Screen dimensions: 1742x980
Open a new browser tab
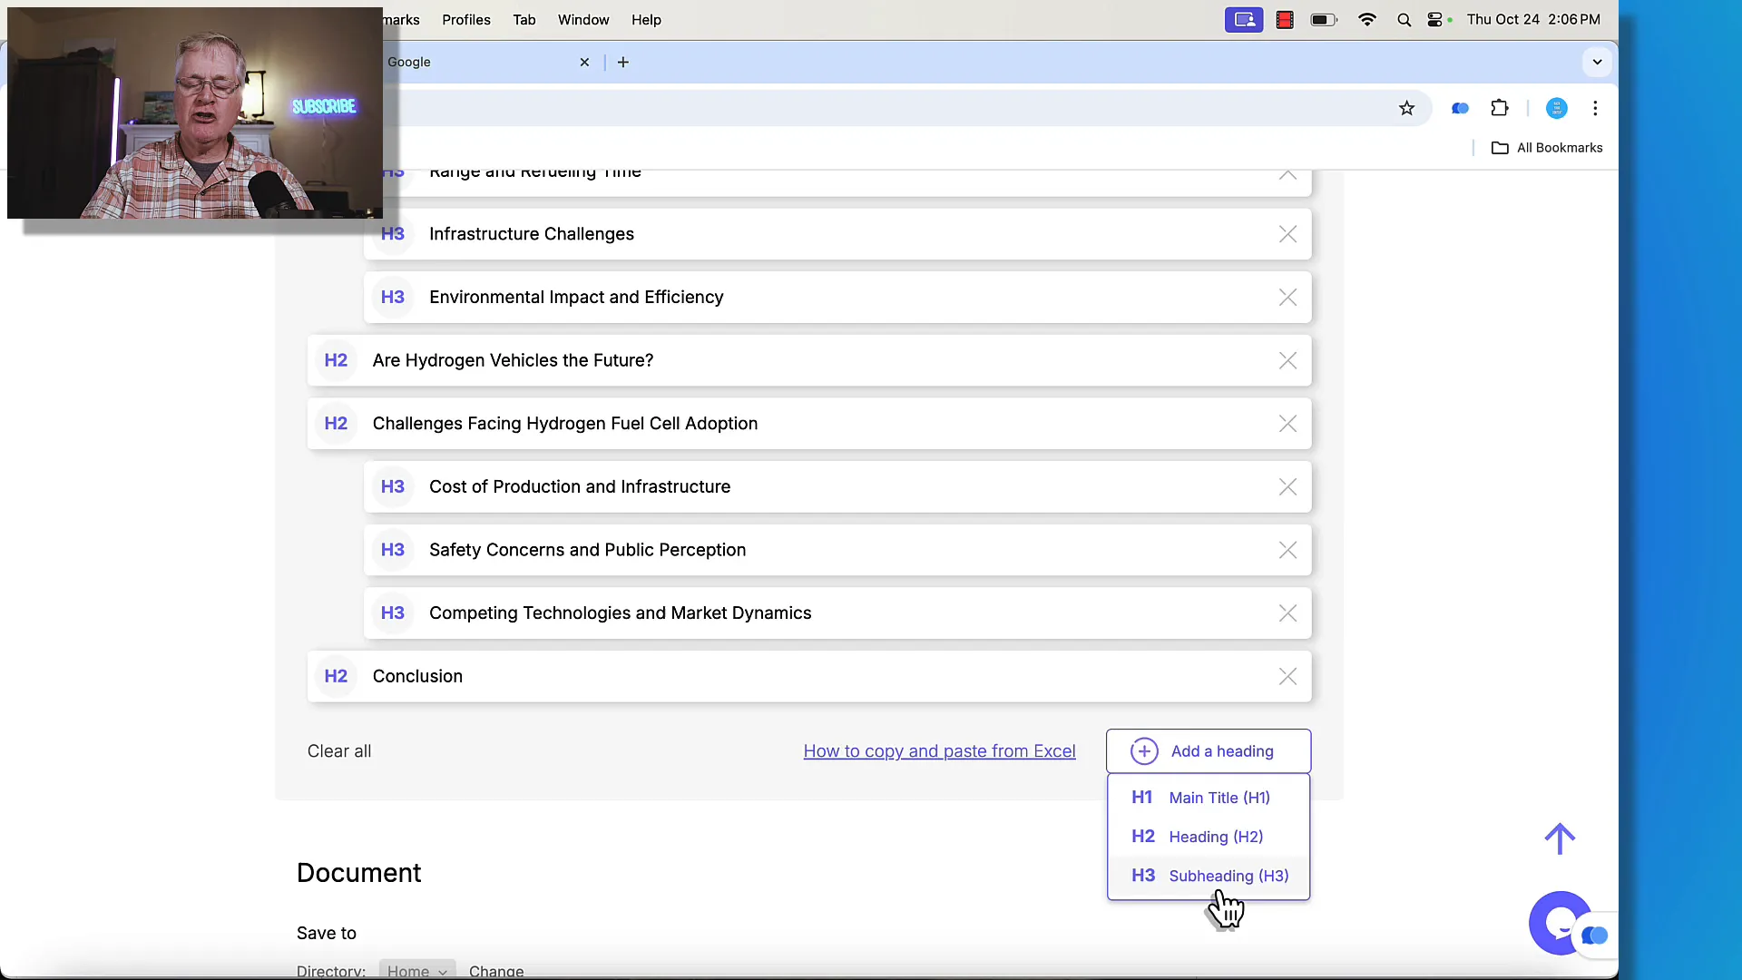pos(623,63)
